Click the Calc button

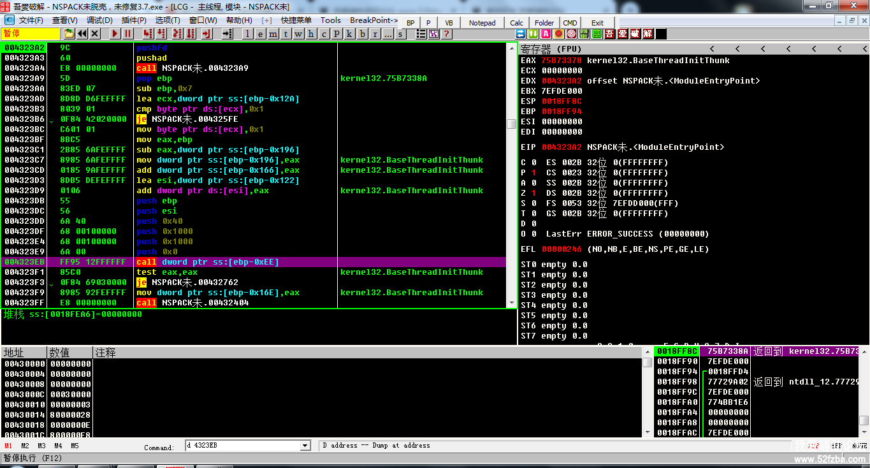click(x=516, y=23)
